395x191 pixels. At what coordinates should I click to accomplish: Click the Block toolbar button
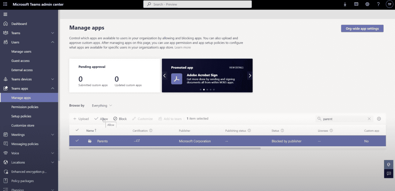(x=120, y=119)
